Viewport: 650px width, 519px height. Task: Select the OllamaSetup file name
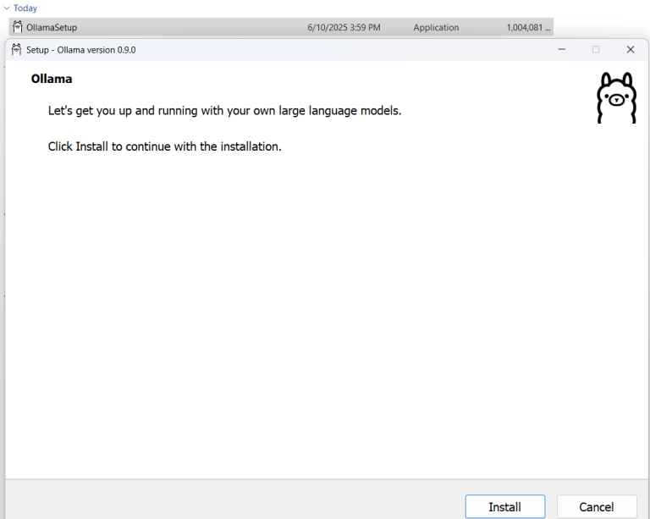point(52,27)
